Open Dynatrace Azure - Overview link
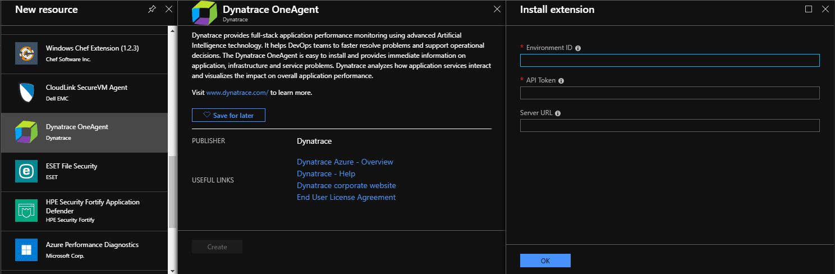This screenshot has width=835, height=274. pyautogui.click(x=345, y=162)
